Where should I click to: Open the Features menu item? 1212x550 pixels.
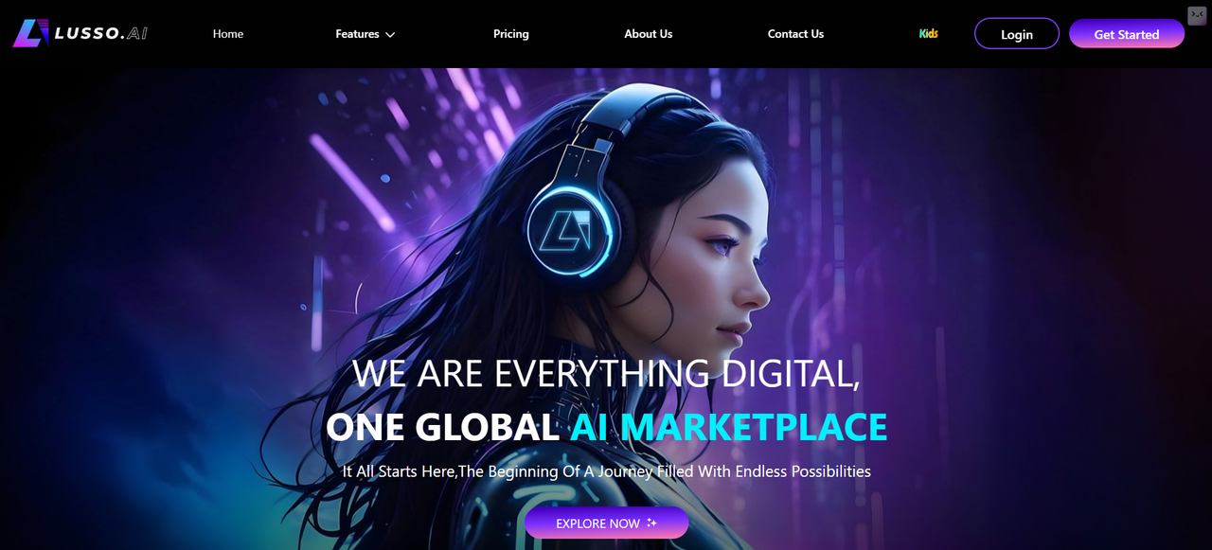357,34
